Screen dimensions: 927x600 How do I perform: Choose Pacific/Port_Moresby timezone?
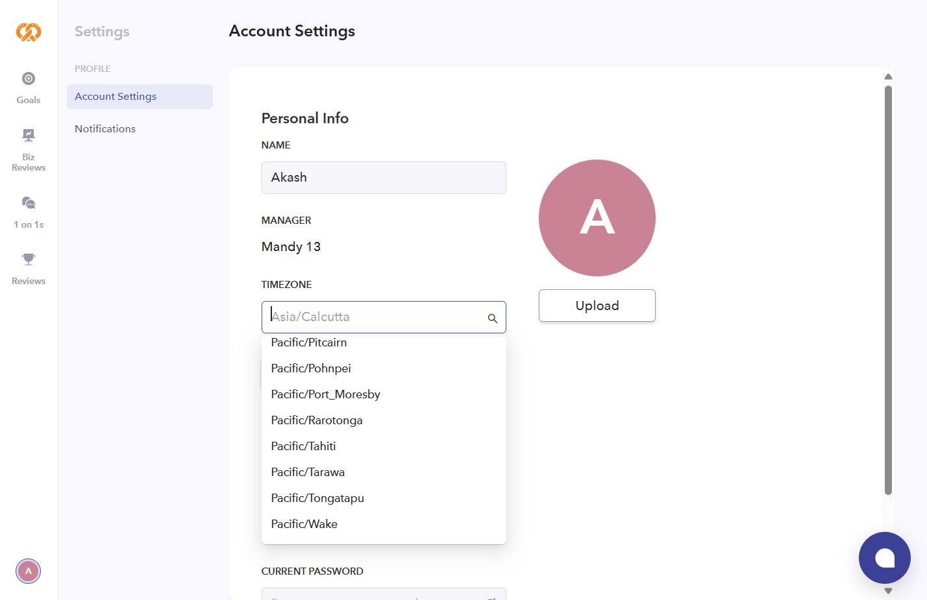(x=325, y=394)
